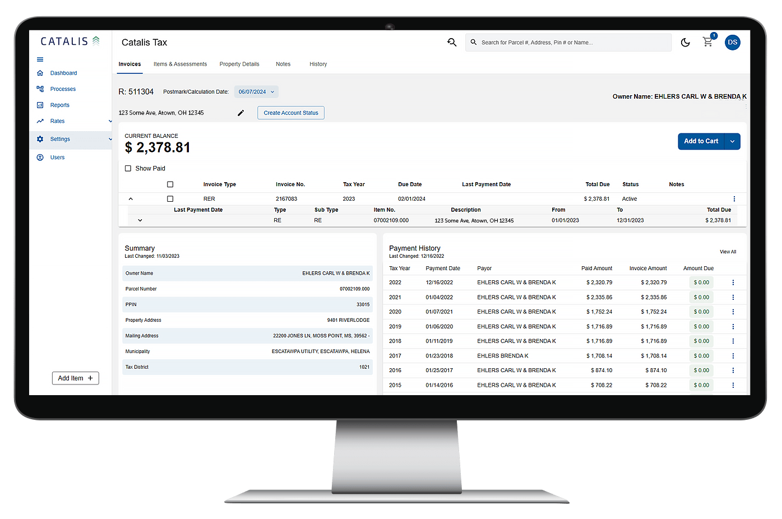Open the Reports section
This screenshot has width=782, height=519.
[x=60, y=105]
